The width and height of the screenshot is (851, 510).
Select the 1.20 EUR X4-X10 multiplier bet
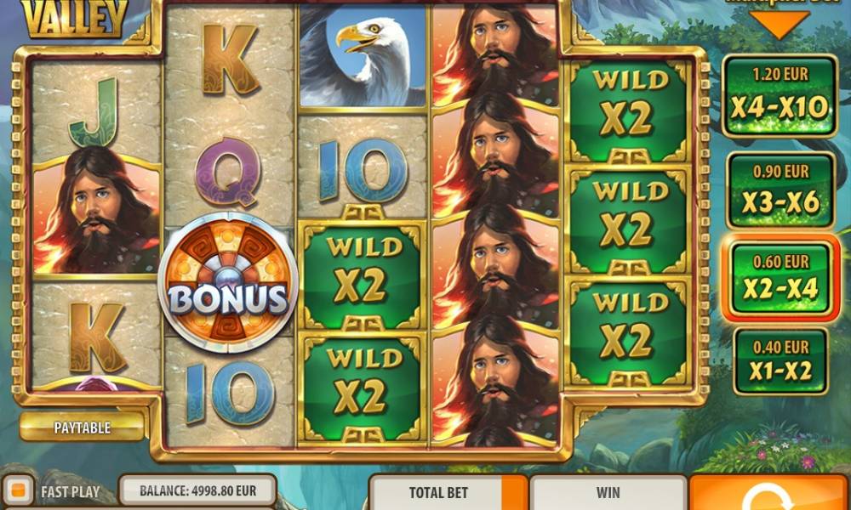[780, 95]
